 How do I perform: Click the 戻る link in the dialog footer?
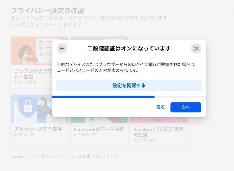160,107
